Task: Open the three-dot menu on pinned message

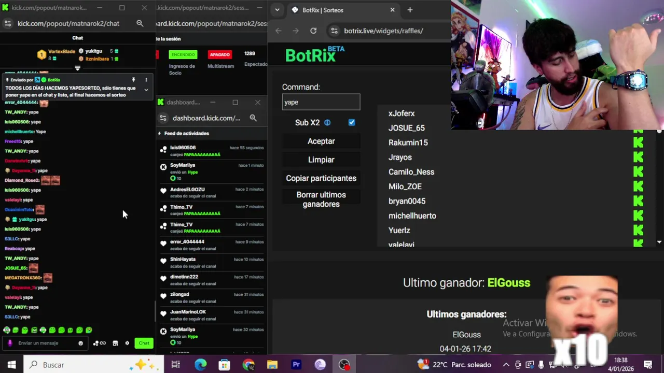Action: 146,80
